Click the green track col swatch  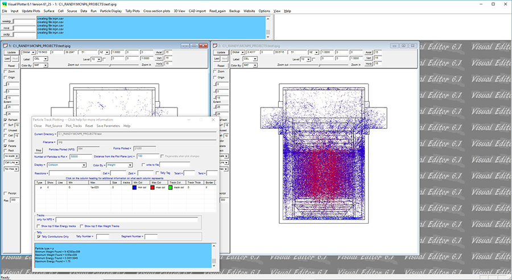170,188
